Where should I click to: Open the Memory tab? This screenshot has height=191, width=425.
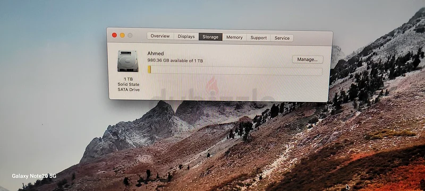(234, 37)
